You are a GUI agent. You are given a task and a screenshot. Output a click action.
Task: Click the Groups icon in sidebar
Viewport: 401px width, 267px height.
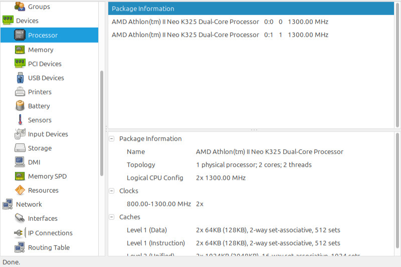[20, 7]
